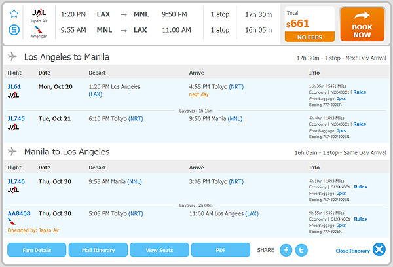Viewport: 393px width, 267px height.
Task: Click the 'Tue, Oct 21' date
Action: pos(54,118)
